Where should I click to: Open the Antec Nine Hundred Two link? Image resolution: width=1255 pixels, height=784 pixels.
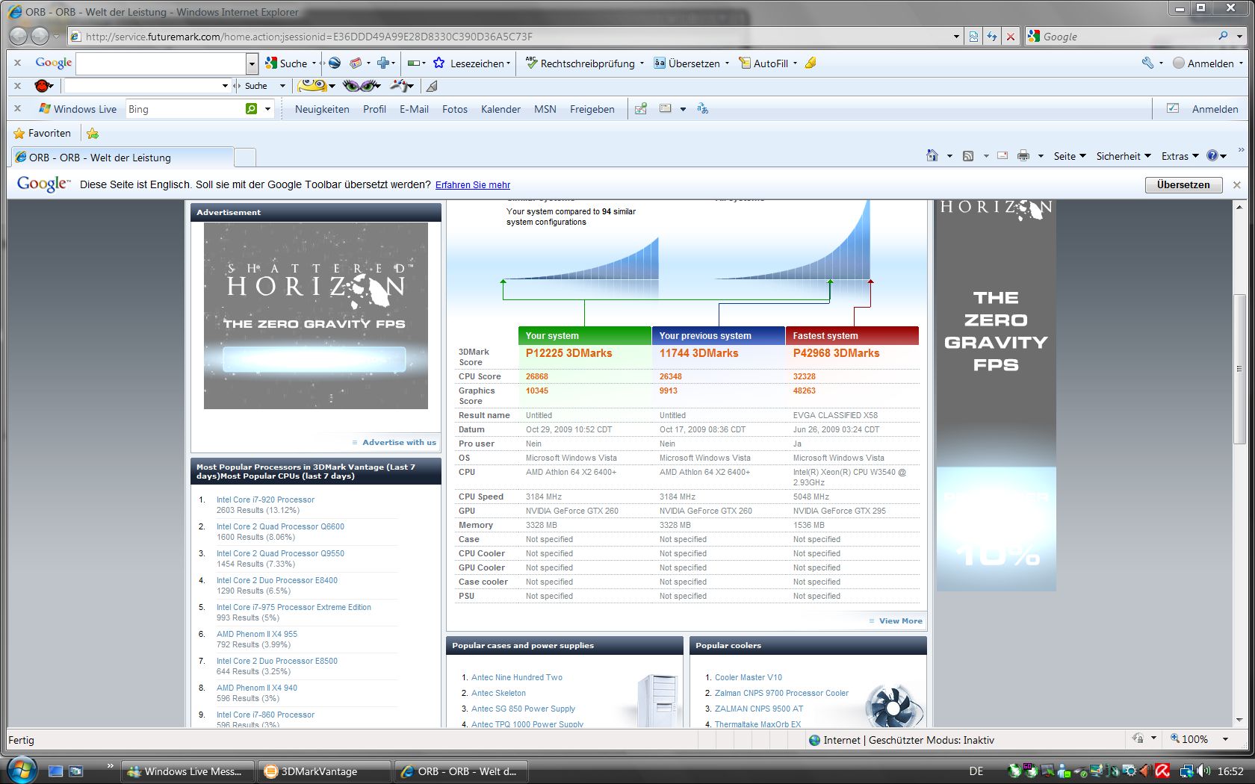pyautogui.click(x=517, y=677)
